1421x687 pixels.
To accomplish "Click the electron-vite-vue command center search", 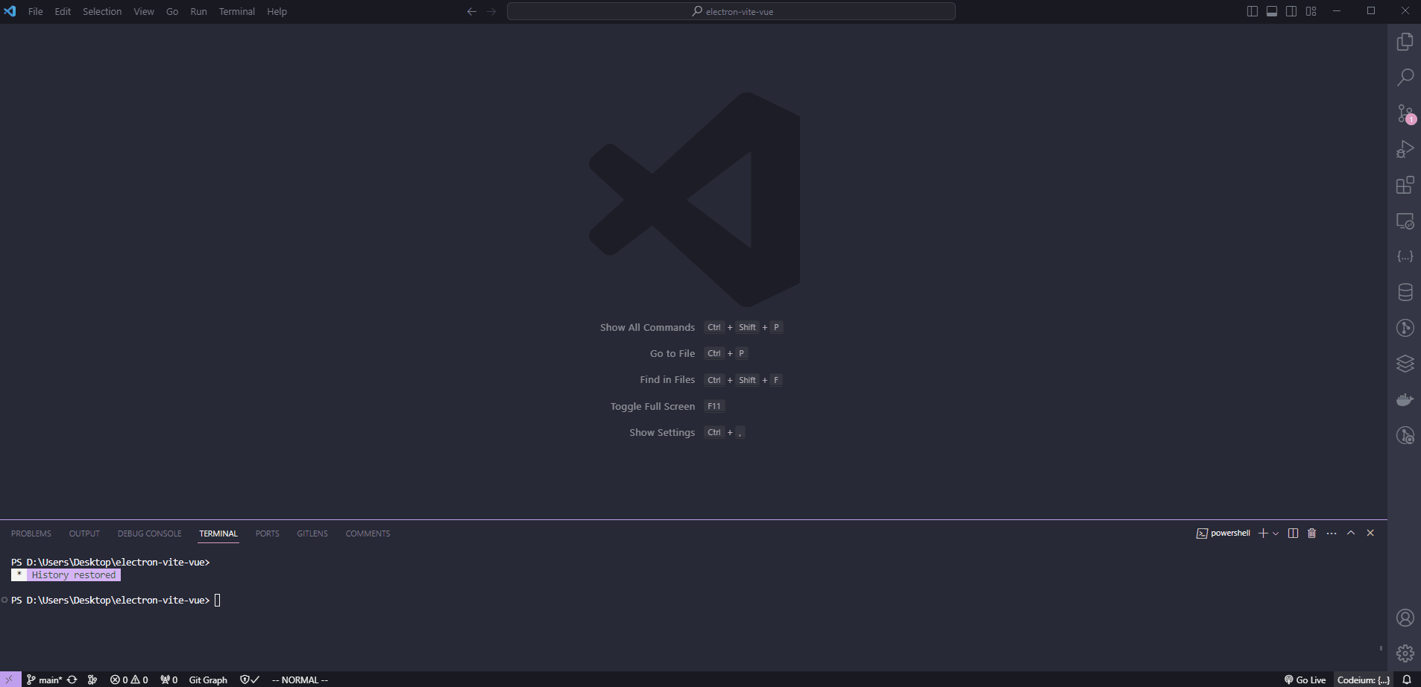I will coord(731,11).
